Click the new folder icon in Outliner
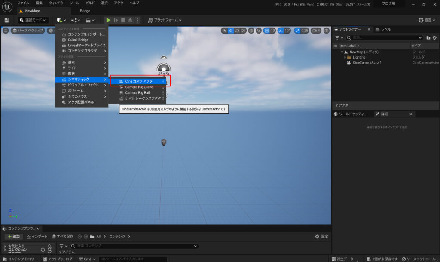This screenshot has height=262, width=440. point(428,38)
